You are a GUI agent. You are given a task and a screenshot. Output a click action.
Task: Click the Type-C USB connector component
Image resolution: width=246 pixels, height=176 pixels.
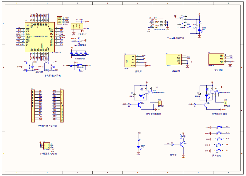click(x=159, y=24)
